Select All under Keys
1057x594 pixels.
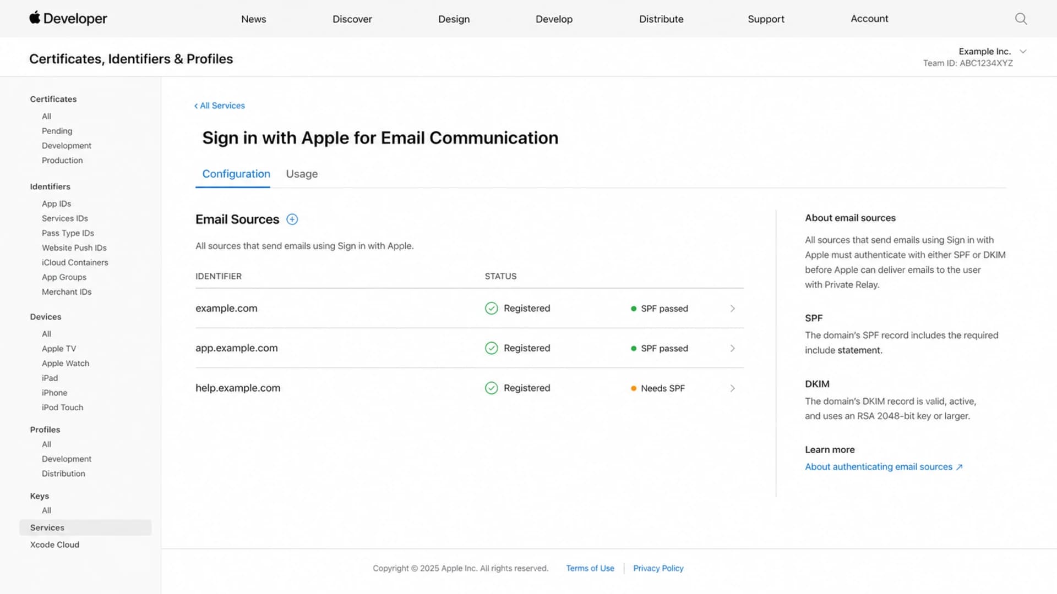[46, 510]
